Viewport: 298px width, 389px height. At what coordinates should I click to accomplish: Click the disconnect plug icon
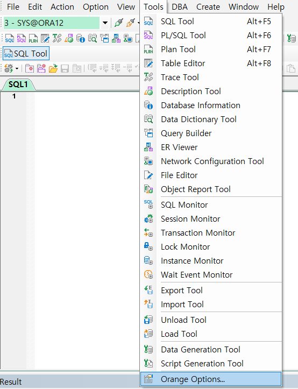click(x=131, y=23)
